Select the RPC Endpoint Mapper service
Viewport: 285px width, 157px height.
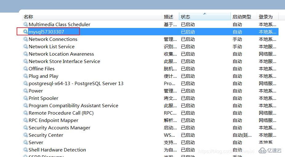point(53,120)
